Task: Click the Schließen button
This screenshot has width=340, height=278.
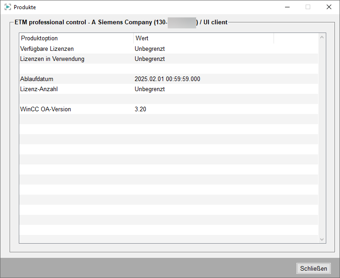Action: click(313, 268)
